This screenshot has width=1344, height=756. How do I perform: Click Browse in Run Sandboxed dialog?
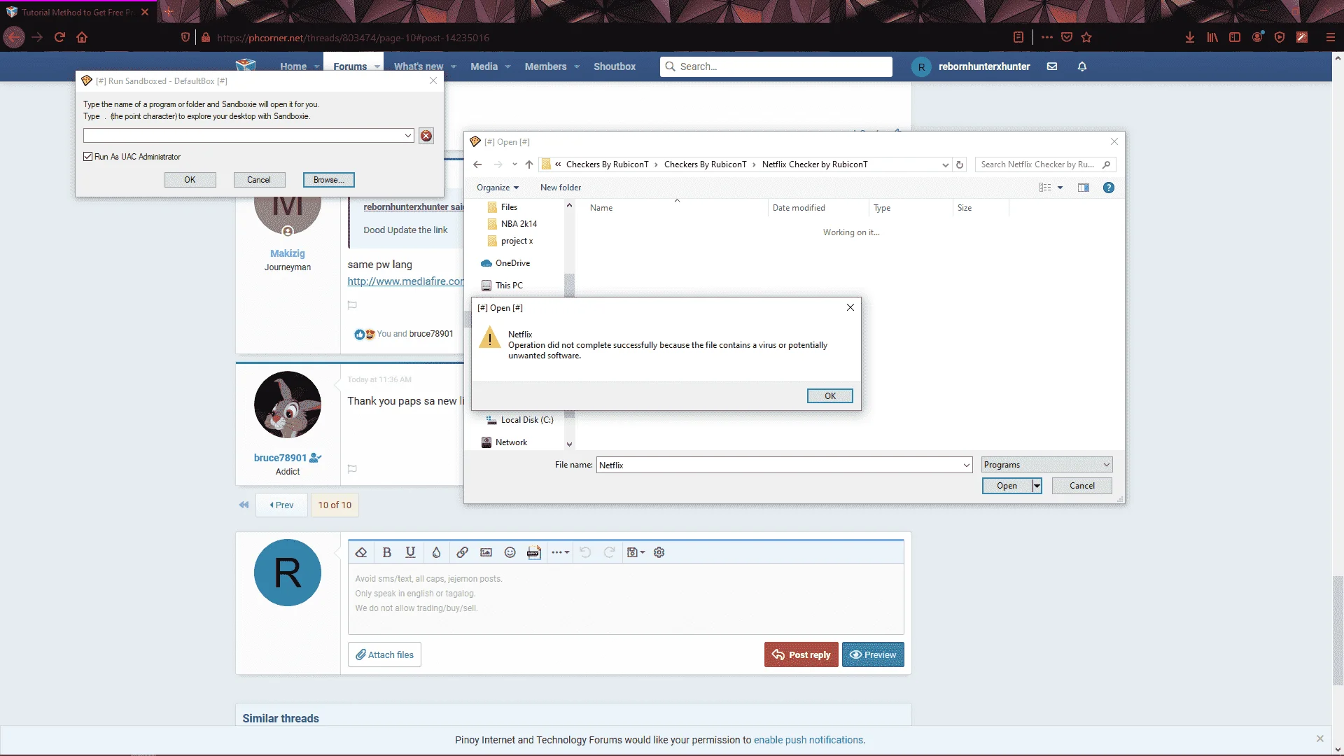328,180
